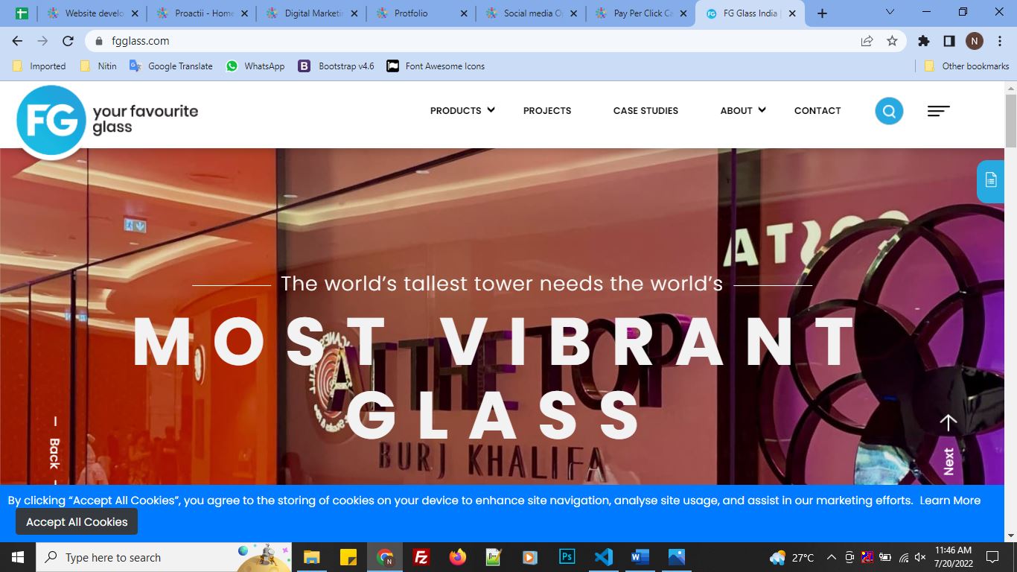Image resolution: width=1017 pixels, height=572 pixels.
Task: Click the Next slide arrow
Action: pyautogui.click(x=948, y=444)
